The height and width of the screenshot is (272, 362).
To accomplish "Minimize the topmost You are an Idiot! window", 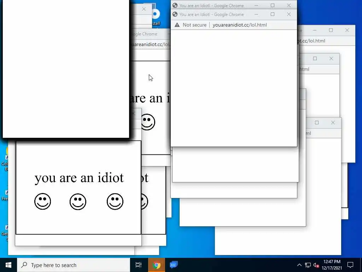I will click(256, 5).
